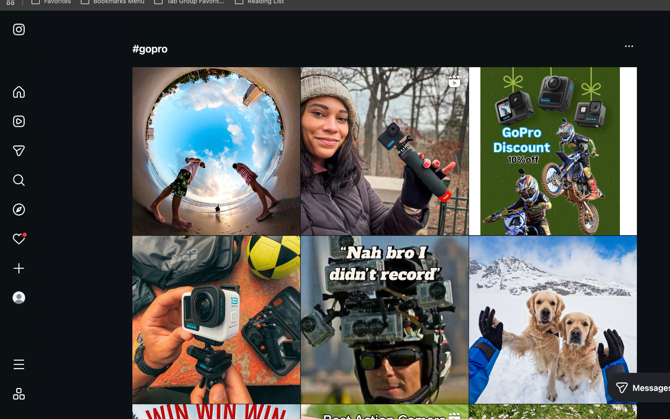View notifications via the heart icon

[x=18, y=239]
